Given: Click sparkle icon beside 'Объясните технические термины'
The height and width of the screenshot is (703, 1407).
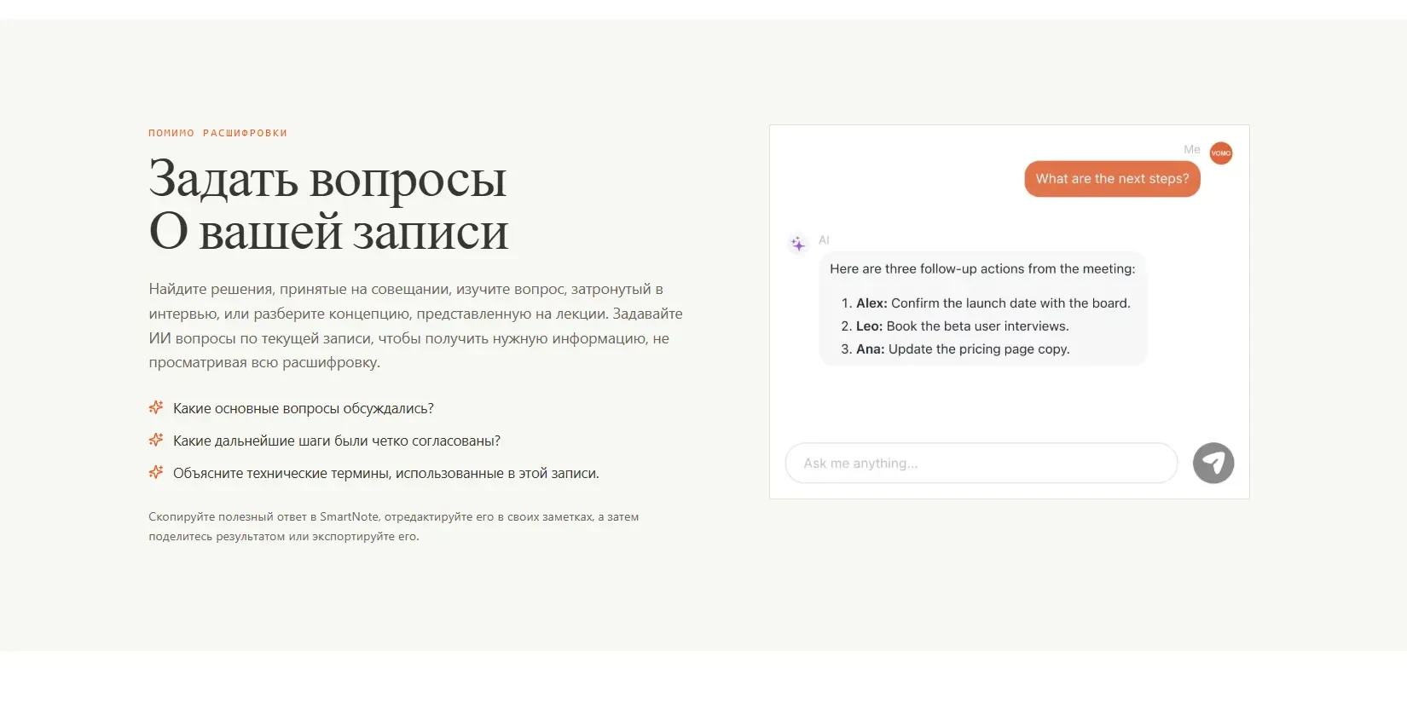Looking at the screenshot, I should (156, 472).
